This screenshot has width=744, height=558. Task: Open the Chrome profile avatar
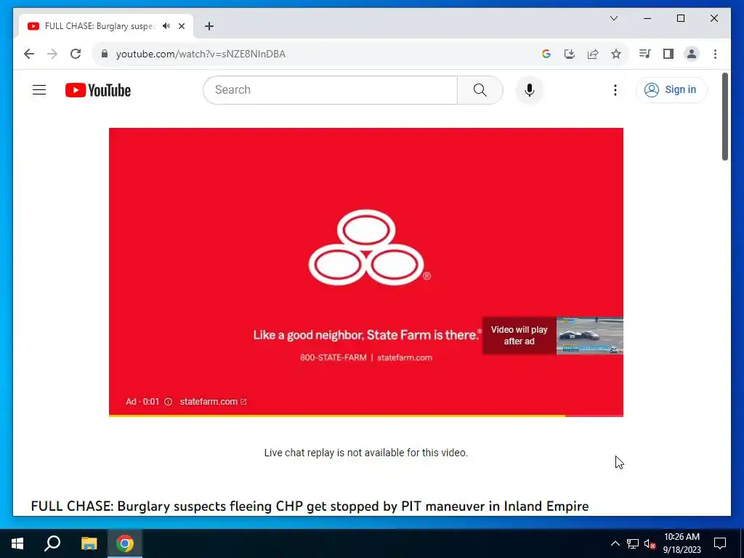692,54
